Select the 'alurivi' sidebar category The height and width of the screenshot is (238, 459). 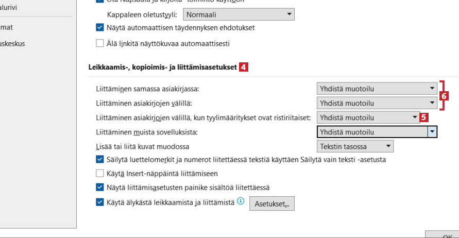pos(10,8)
